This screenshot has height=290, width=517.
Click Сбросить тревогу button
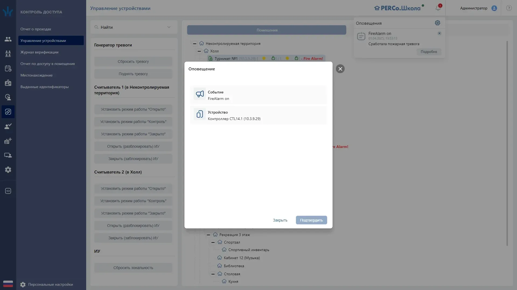(133, 61)
